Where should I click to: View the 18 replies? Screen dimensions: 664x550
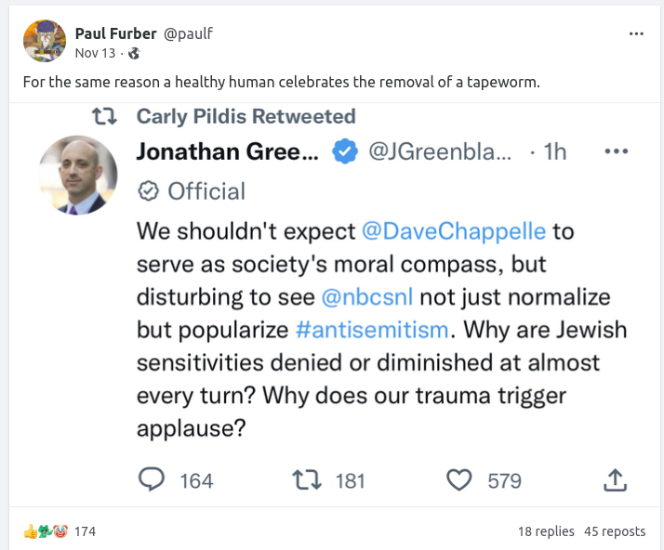tap(546, 531)
